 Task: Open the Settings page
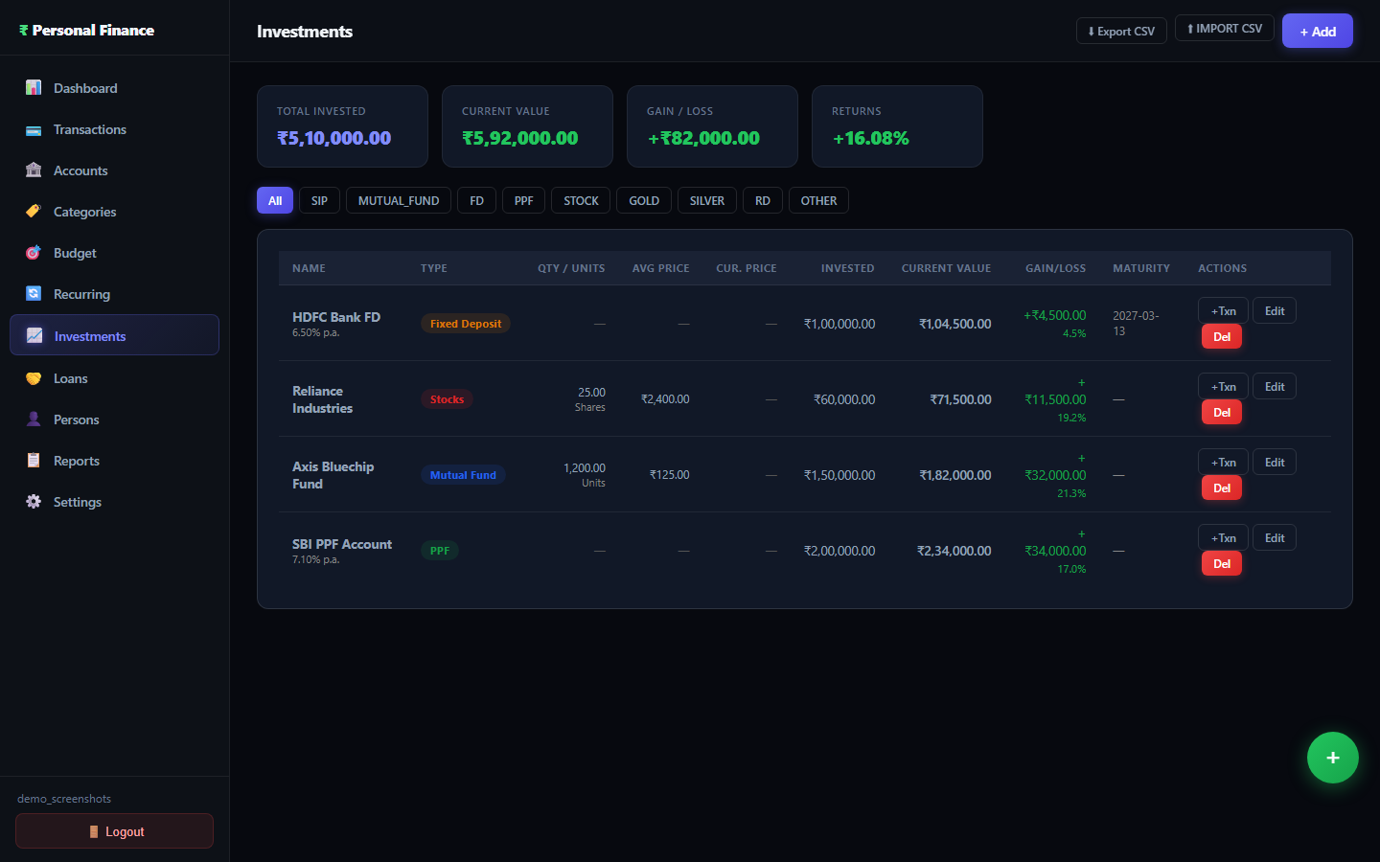[114, 502]
